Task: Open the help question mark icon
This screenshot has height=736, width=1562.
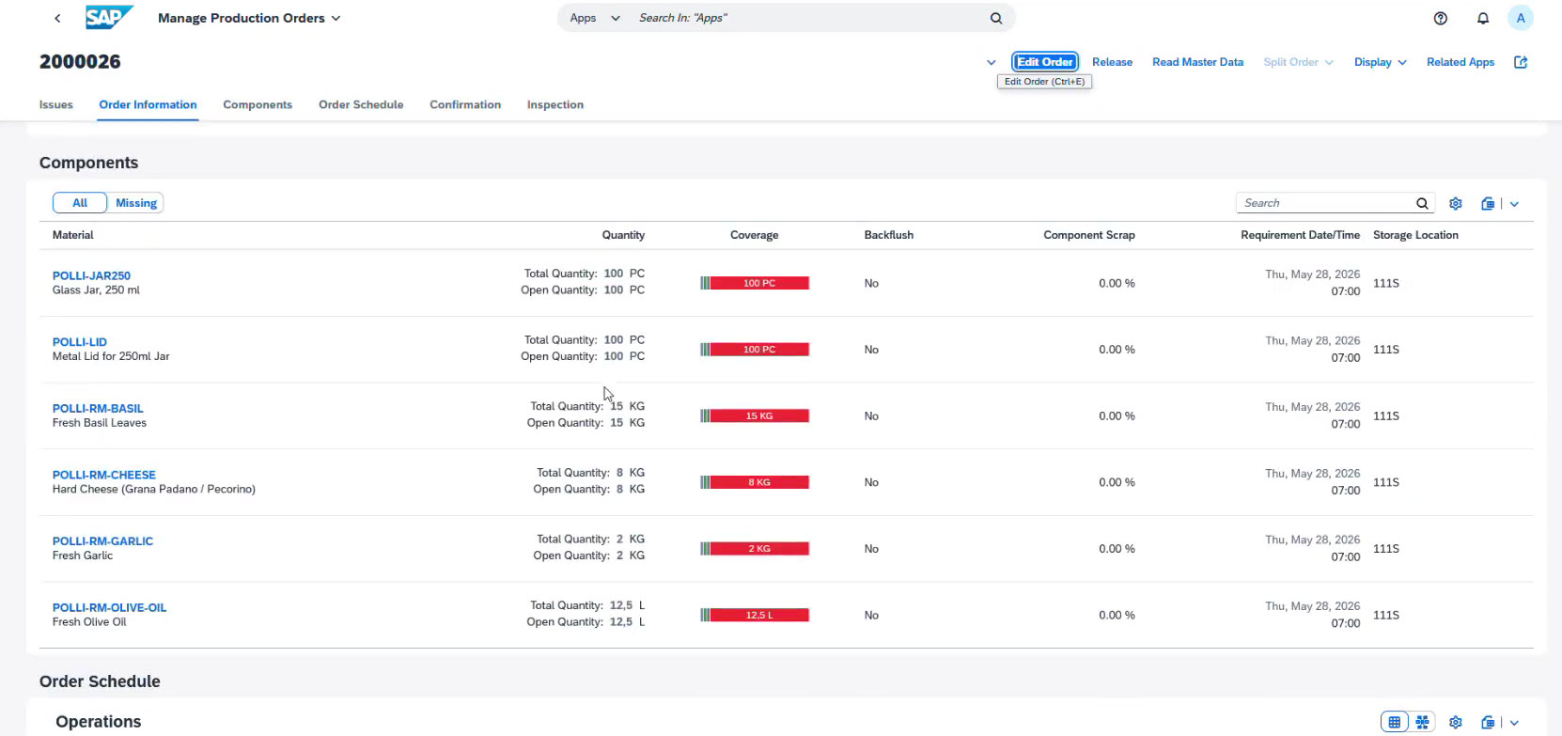Action: (1441, 18)
